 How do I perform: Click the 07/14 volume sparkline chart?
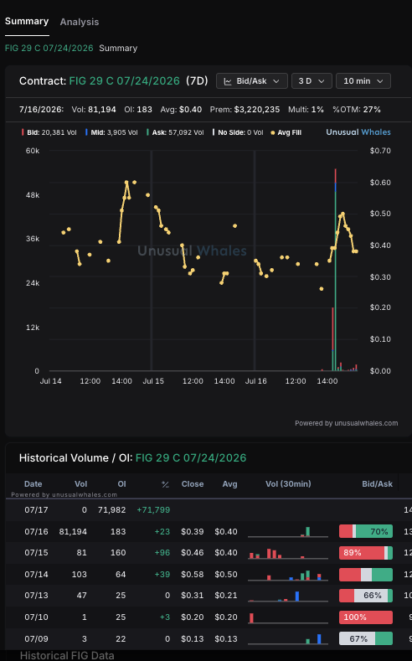288,575
